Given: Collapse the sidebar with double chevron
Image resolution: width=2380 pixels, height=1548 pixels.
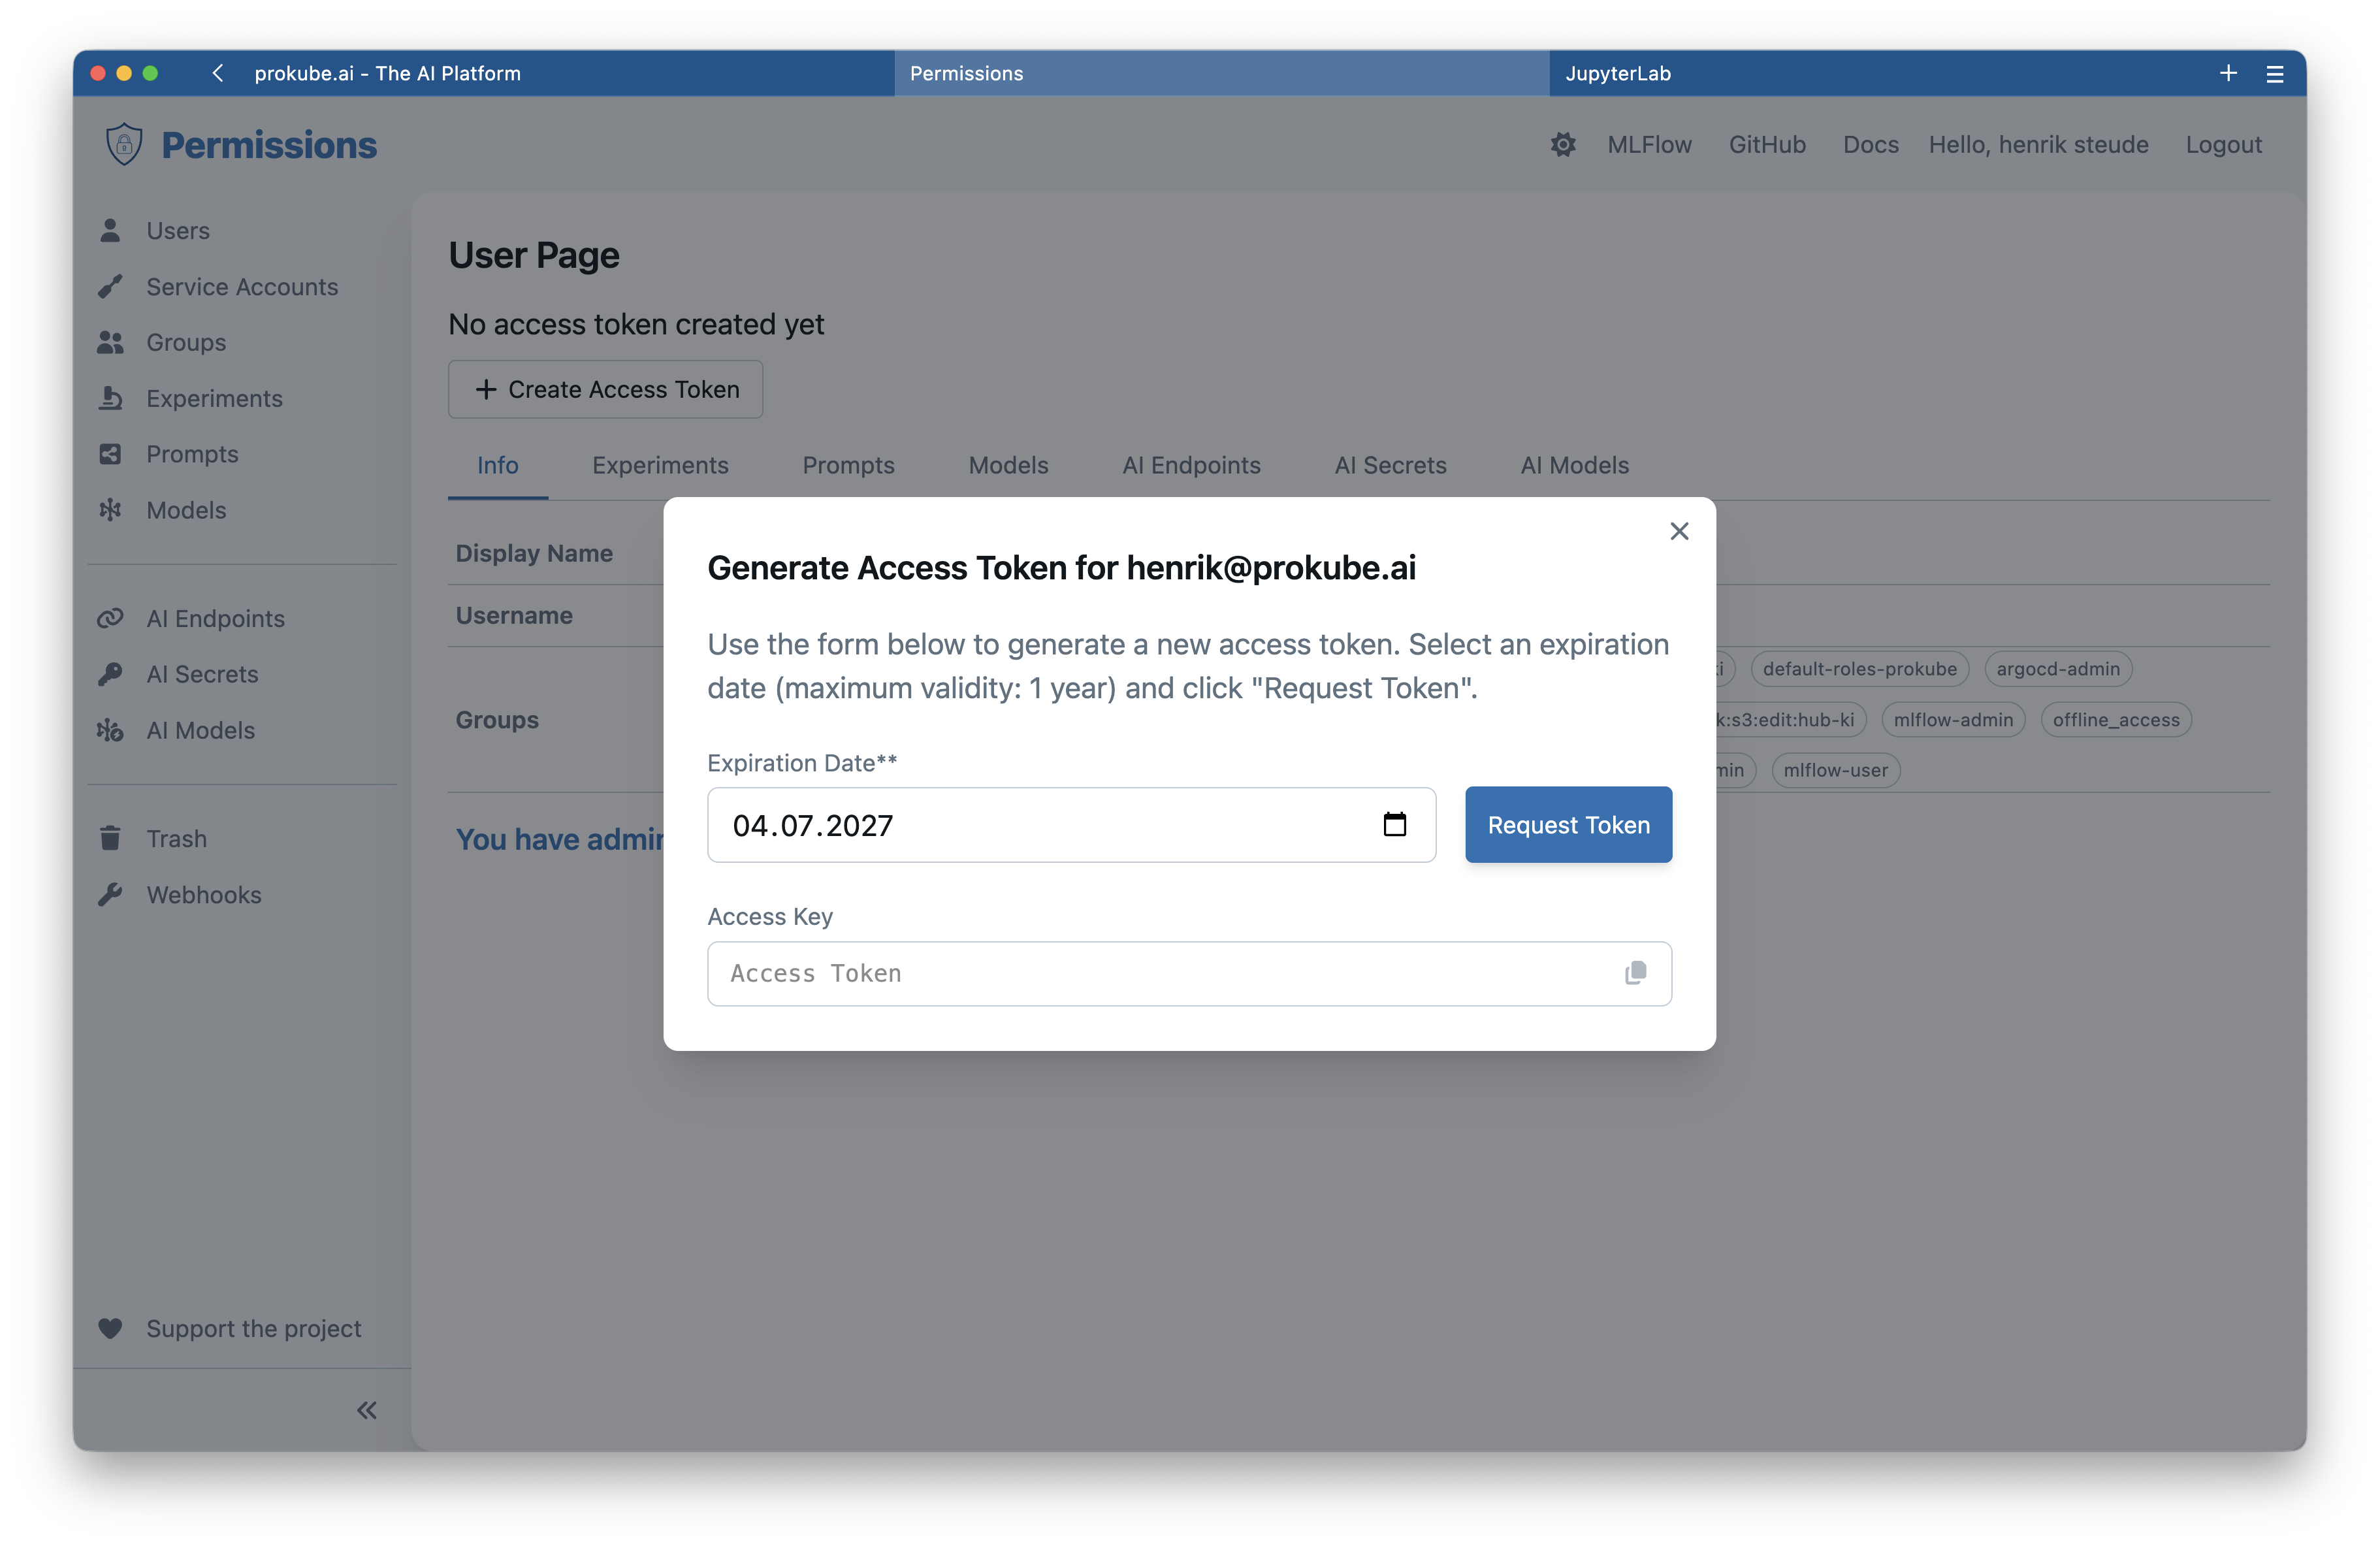Looking at the screenshot, I should coord(367,1410).
